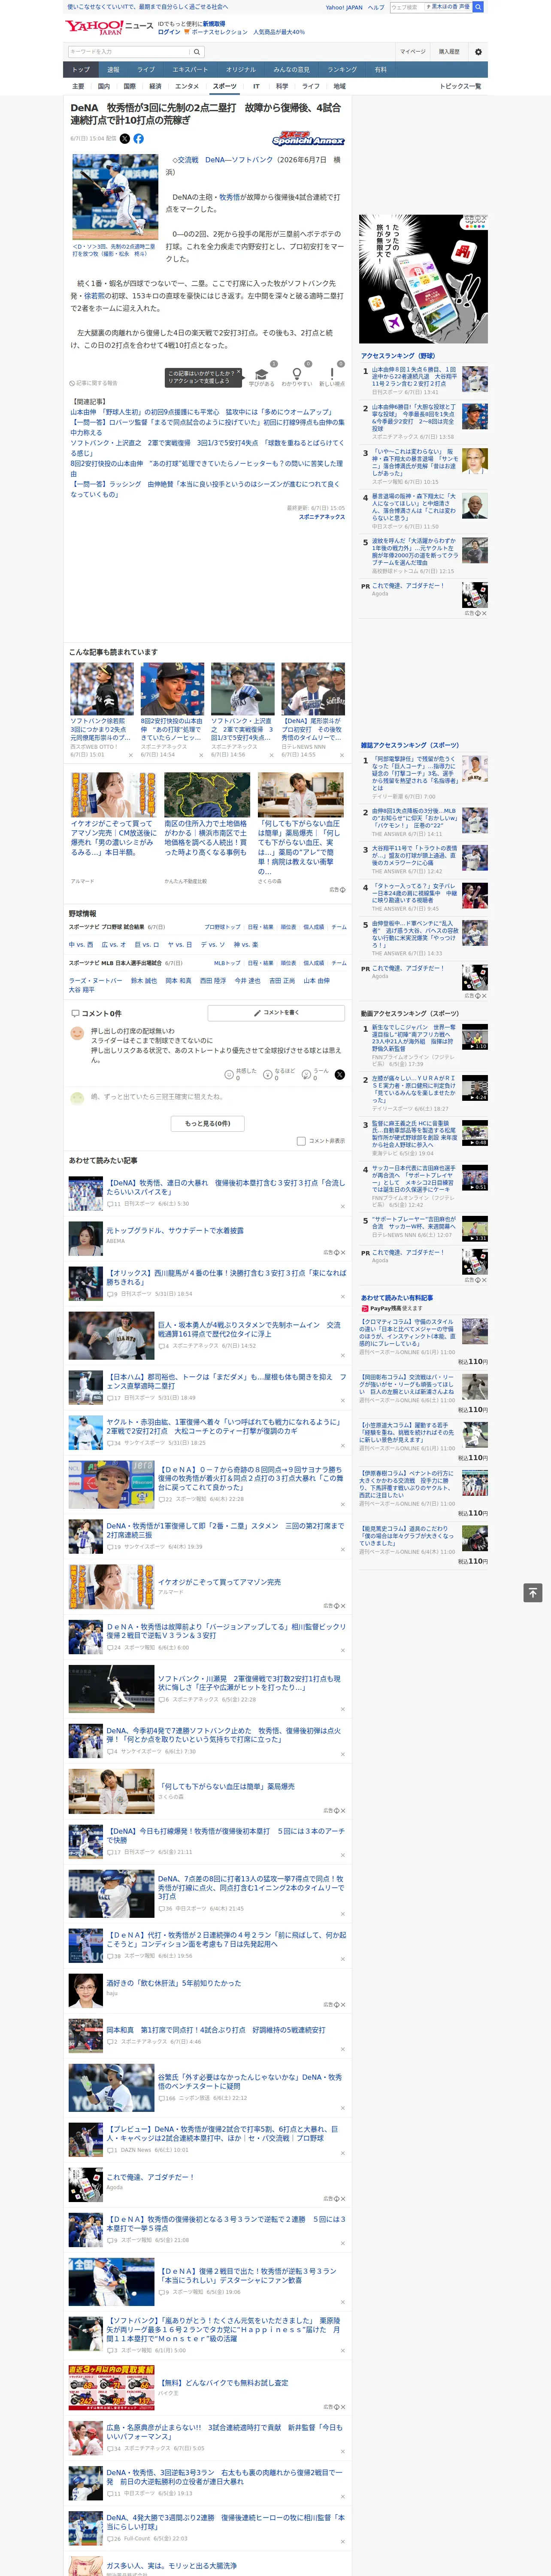Share the article on Facebook
This screenshot has width=551, height=2576.
point(138,139)
